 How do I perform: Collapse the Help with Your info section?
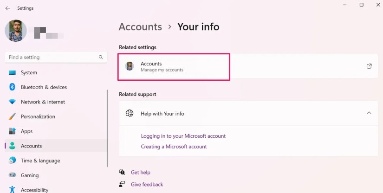pos(369,113)
